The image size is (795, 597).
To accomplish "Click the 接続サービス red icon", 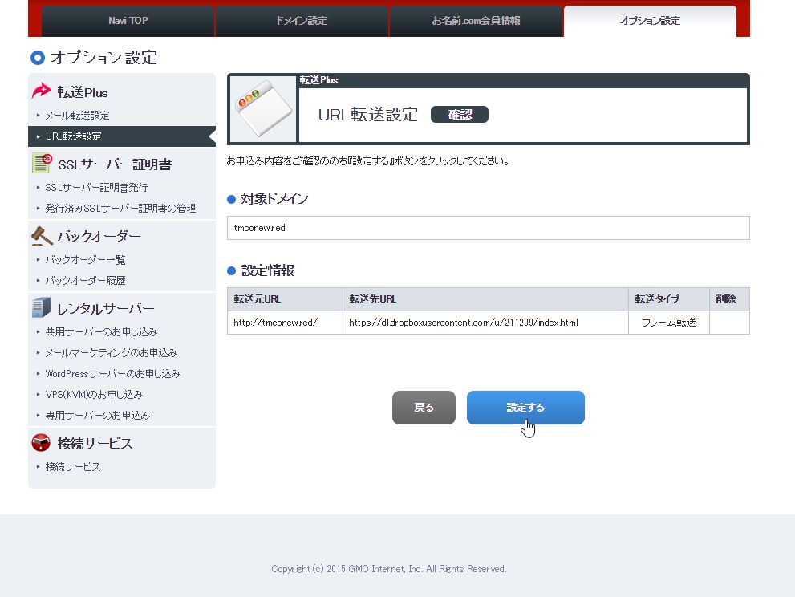I will pos(41,442).
